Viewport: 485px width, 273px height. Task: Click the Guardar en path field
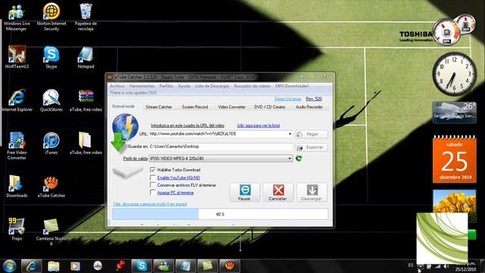coord(221,146)
